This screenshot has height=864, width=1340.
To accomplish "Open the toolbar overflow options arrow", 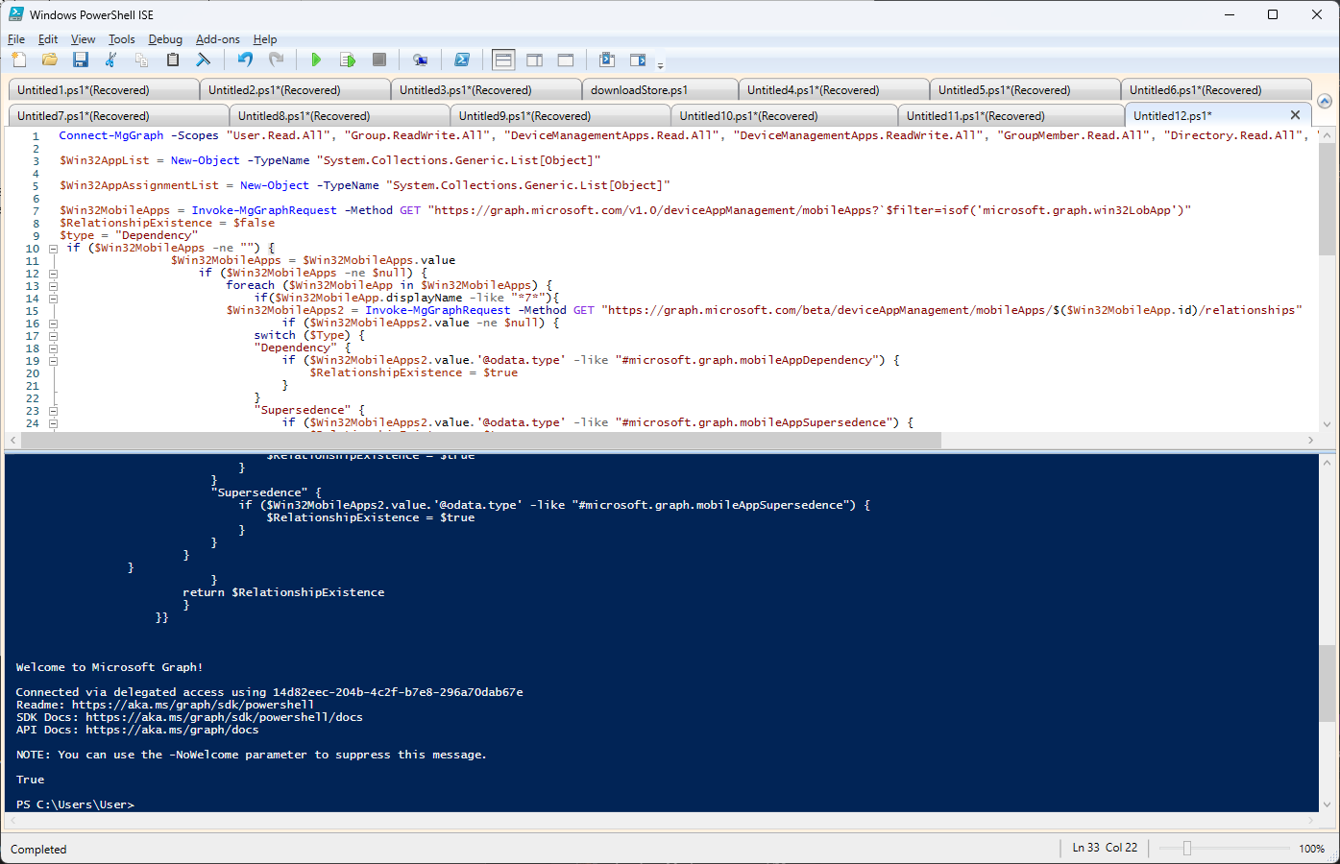I will [x=660, y=64].
